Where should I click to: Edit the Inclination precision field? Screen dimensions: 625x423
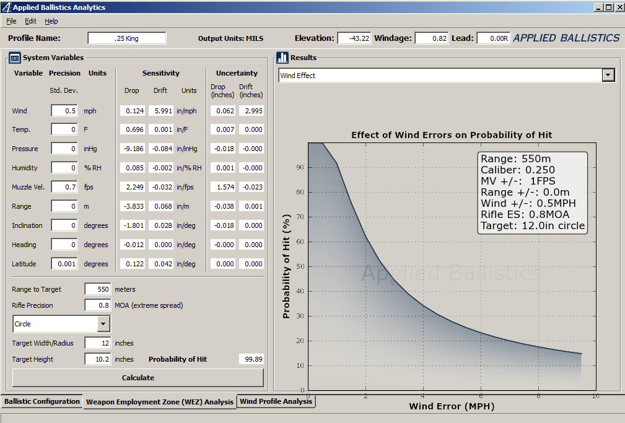click(64, 225)
